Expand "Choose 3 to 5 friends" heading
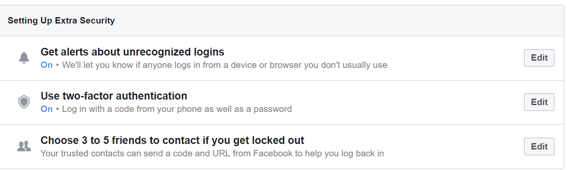Viewport: 567px width, 170px height. pos(172,140)
